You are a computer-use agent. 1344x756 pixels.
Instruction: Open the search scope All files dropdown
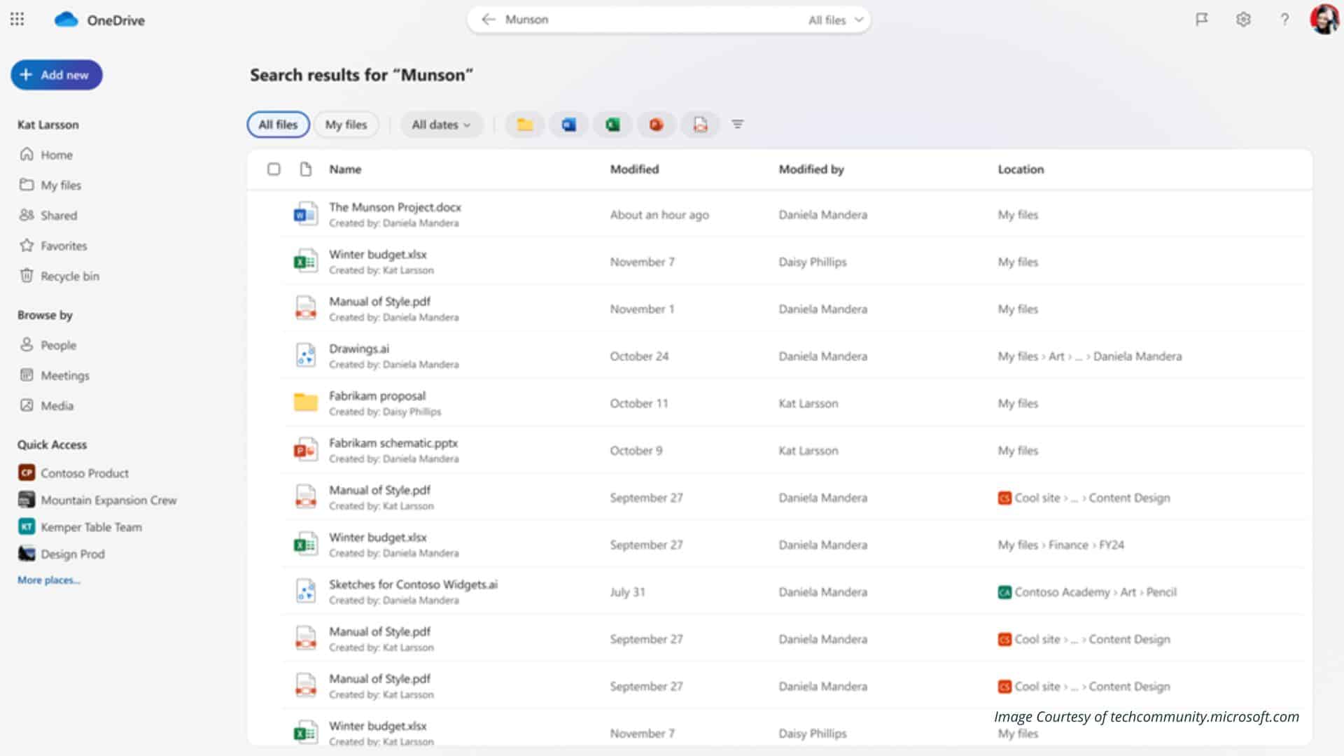(x=836, y=20)
